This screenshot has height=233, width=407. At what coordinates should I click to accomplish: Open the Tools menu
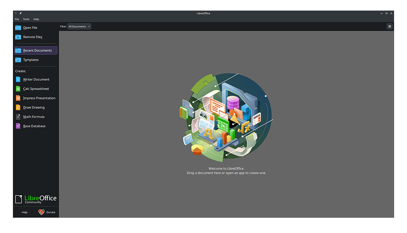(26, 19)
